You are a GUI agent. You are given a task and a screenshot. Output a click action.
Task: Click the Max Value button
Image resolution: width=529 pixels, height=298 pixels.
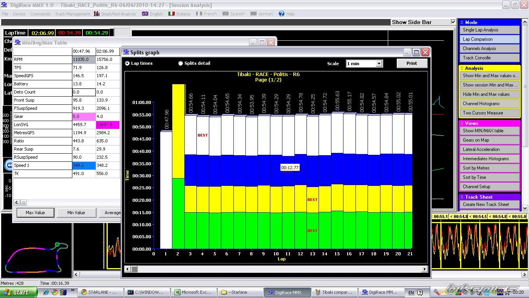coord(35,213)
